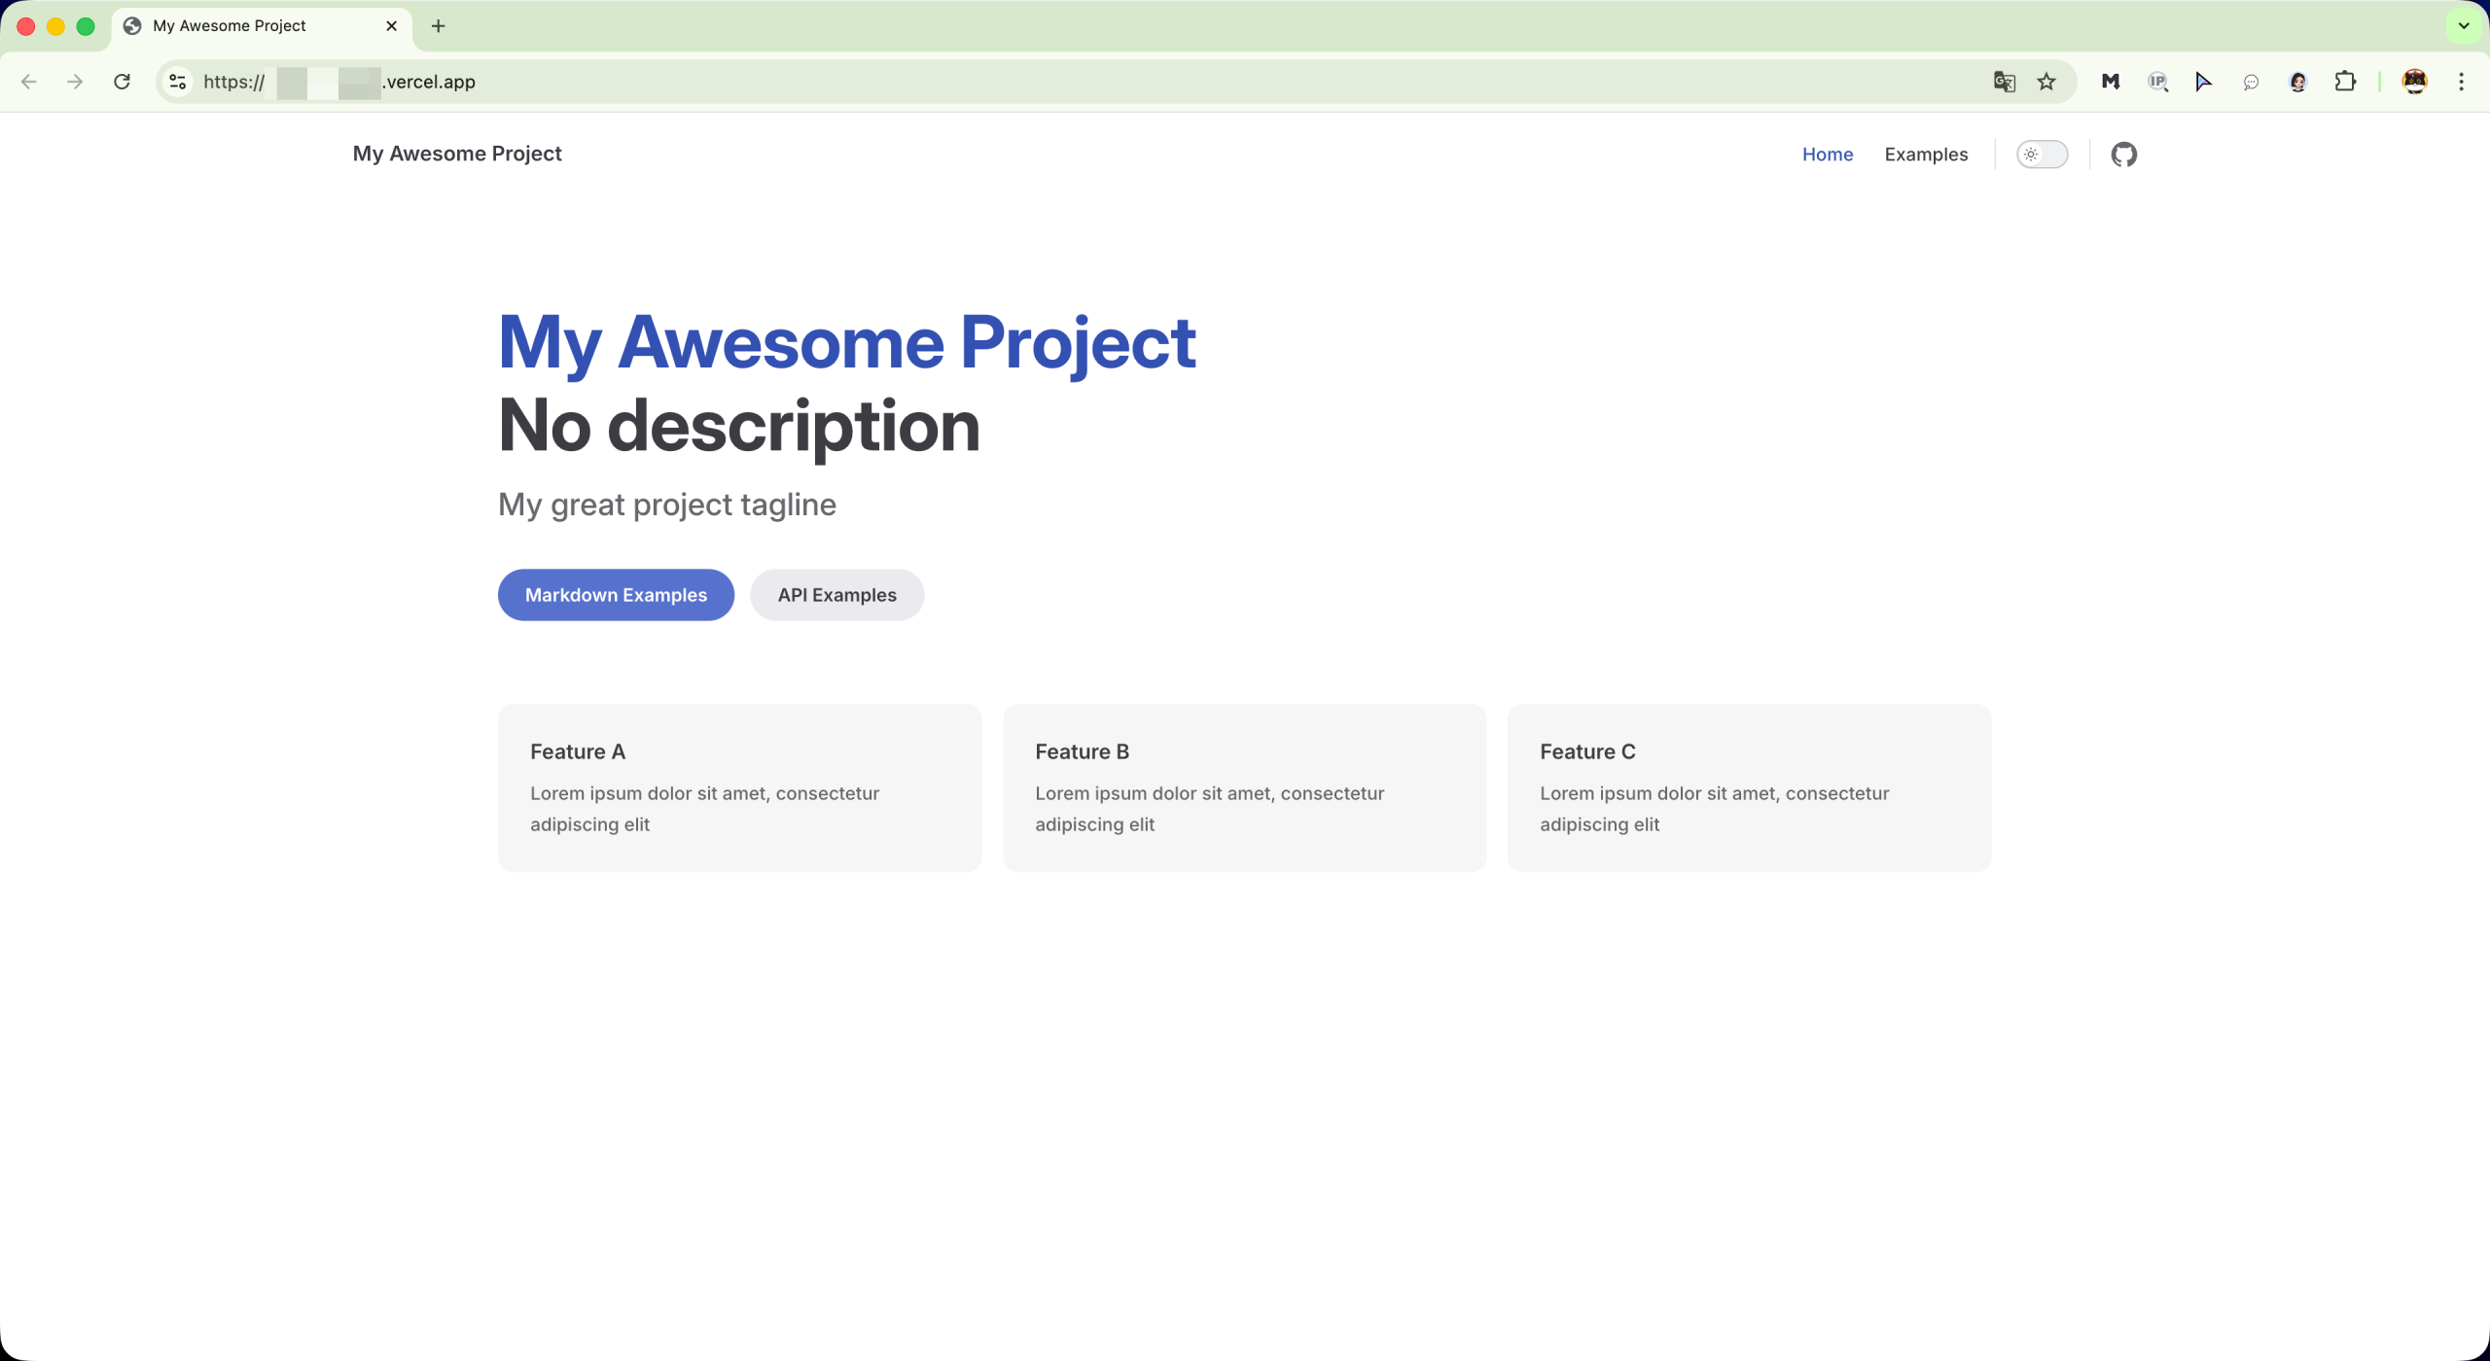
Task: Click the Markdown Examples button
Action: 616,595
